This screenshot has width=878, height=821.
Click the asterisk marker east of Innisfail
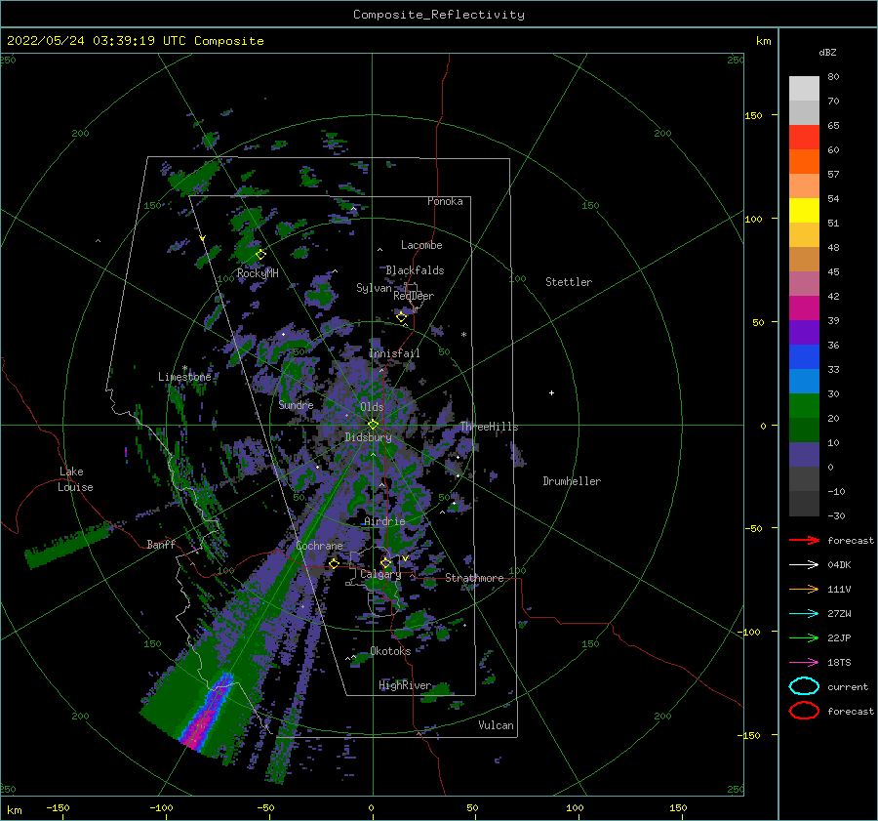[x=463, y=335]
